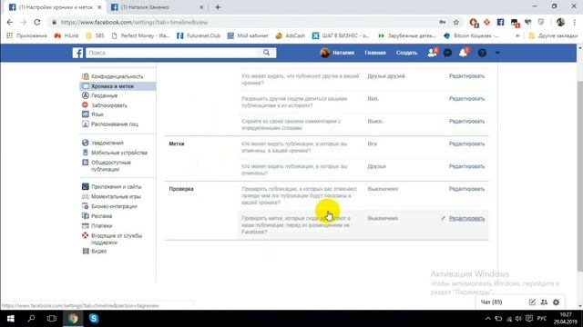This screenshot has height=327, width=583.
Task: Open Общедоступные публикации settings
Action: tap(111, 165)
